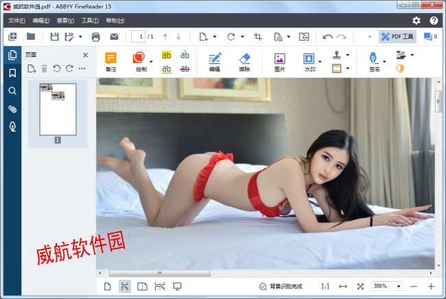This screenshot has height=299, width=446.
Task: Add a Note annotation
Action: coord(111,62)
